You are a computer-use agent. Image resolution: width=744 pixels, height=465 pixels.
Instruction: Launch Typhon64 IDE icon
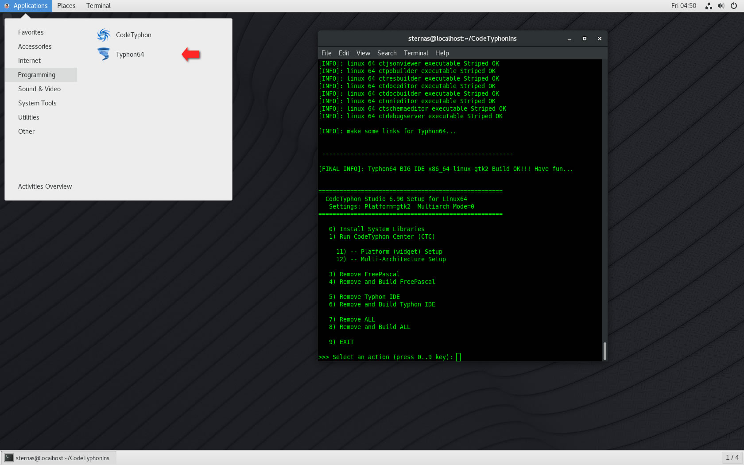(x=104, y=54)
